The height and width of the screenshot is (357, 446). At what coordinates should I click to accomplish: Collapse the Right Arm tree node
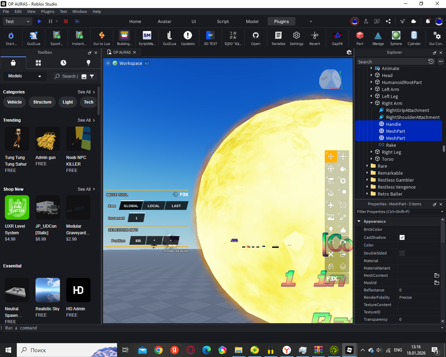click(x=372, y=103)
